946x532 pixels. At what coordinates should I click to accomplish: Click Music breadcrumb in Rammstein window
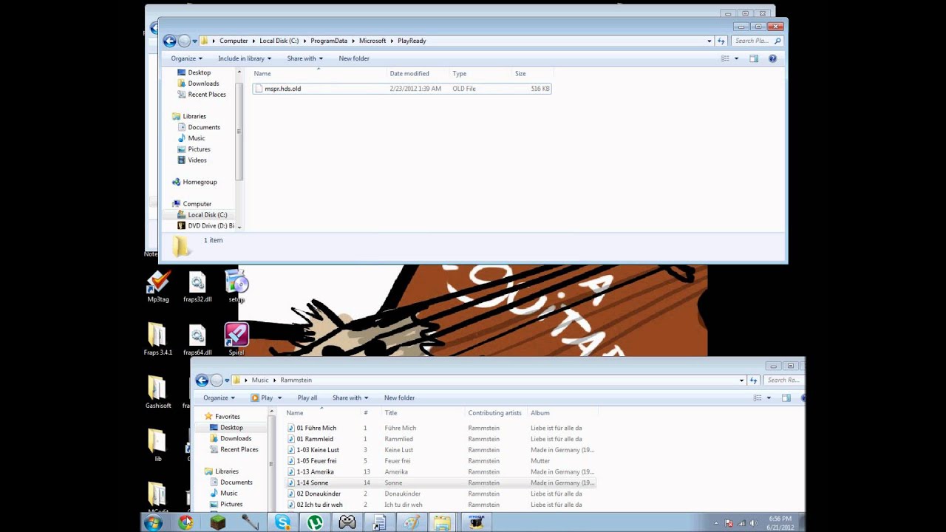pyautogui.click(x=260, y=381)
